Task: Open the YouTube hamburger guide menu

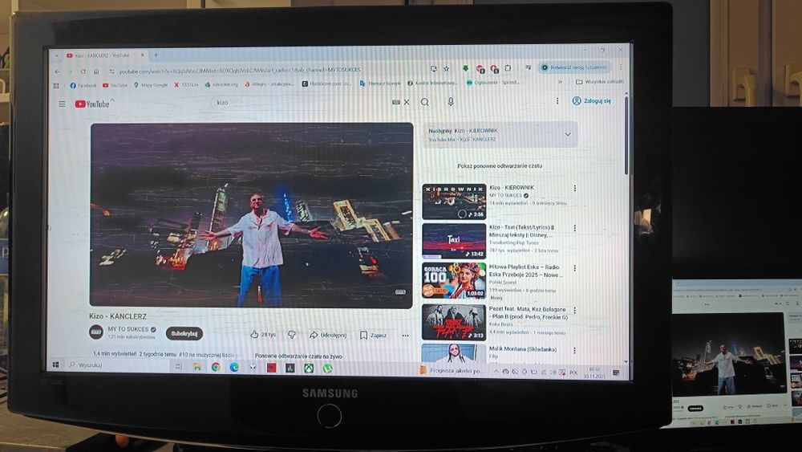Action: tap(62, 104)
